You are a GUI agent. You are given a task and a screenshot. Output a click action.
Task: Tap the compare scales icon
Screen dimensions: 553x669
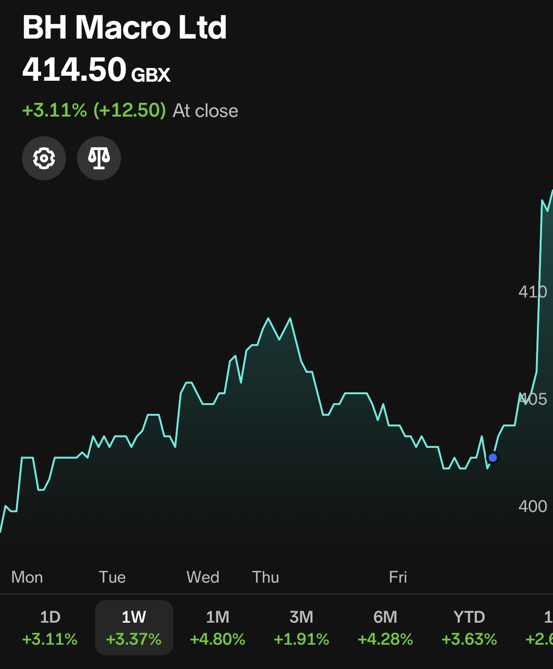(99, 158)
